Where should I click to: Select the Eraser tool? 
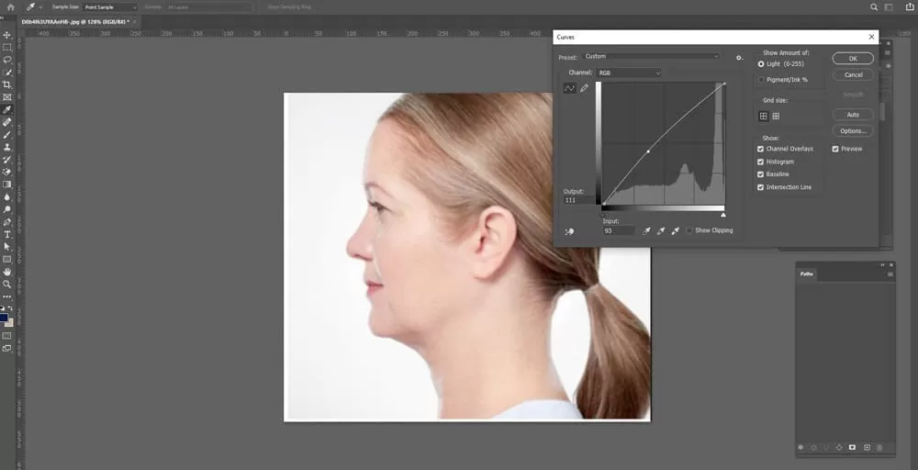(x=7, y=172)
